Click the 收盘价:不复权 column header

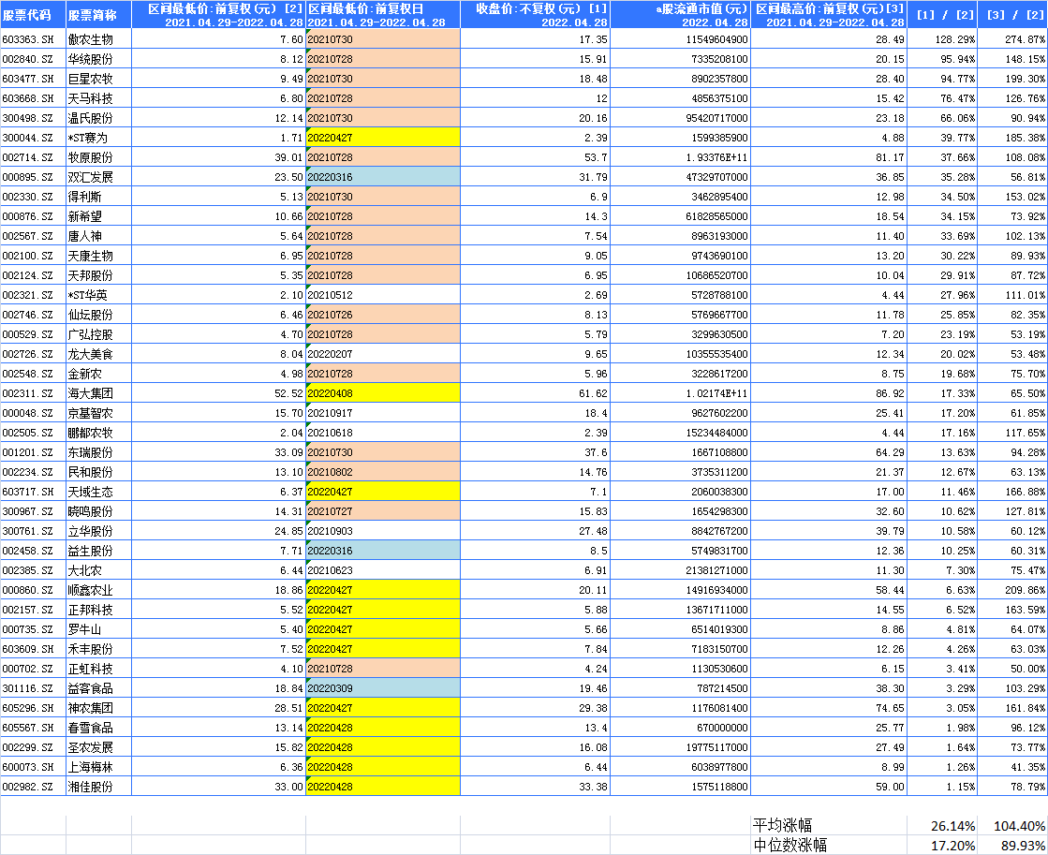(536, 15)
